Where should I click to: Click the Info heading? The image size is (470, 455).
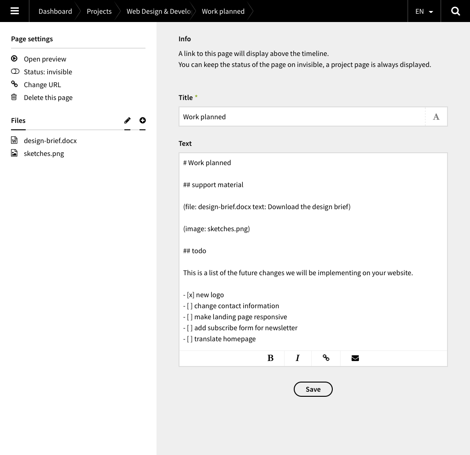(x=185, y=39)
